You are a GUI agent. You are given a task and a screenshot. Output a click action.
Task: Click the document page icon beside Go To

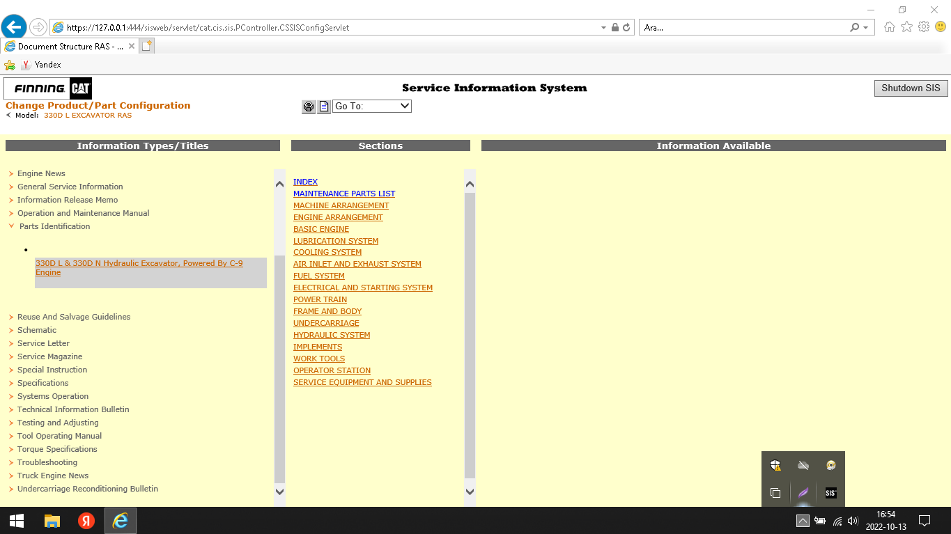(x=324, y=107)
